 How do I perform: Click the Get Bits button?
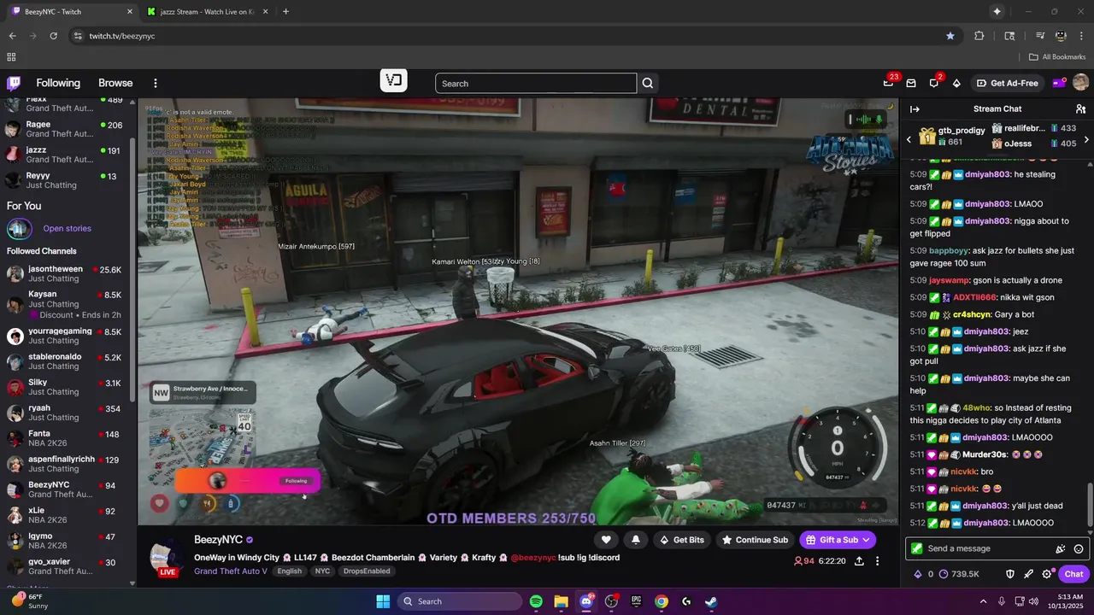click(681, 540)
